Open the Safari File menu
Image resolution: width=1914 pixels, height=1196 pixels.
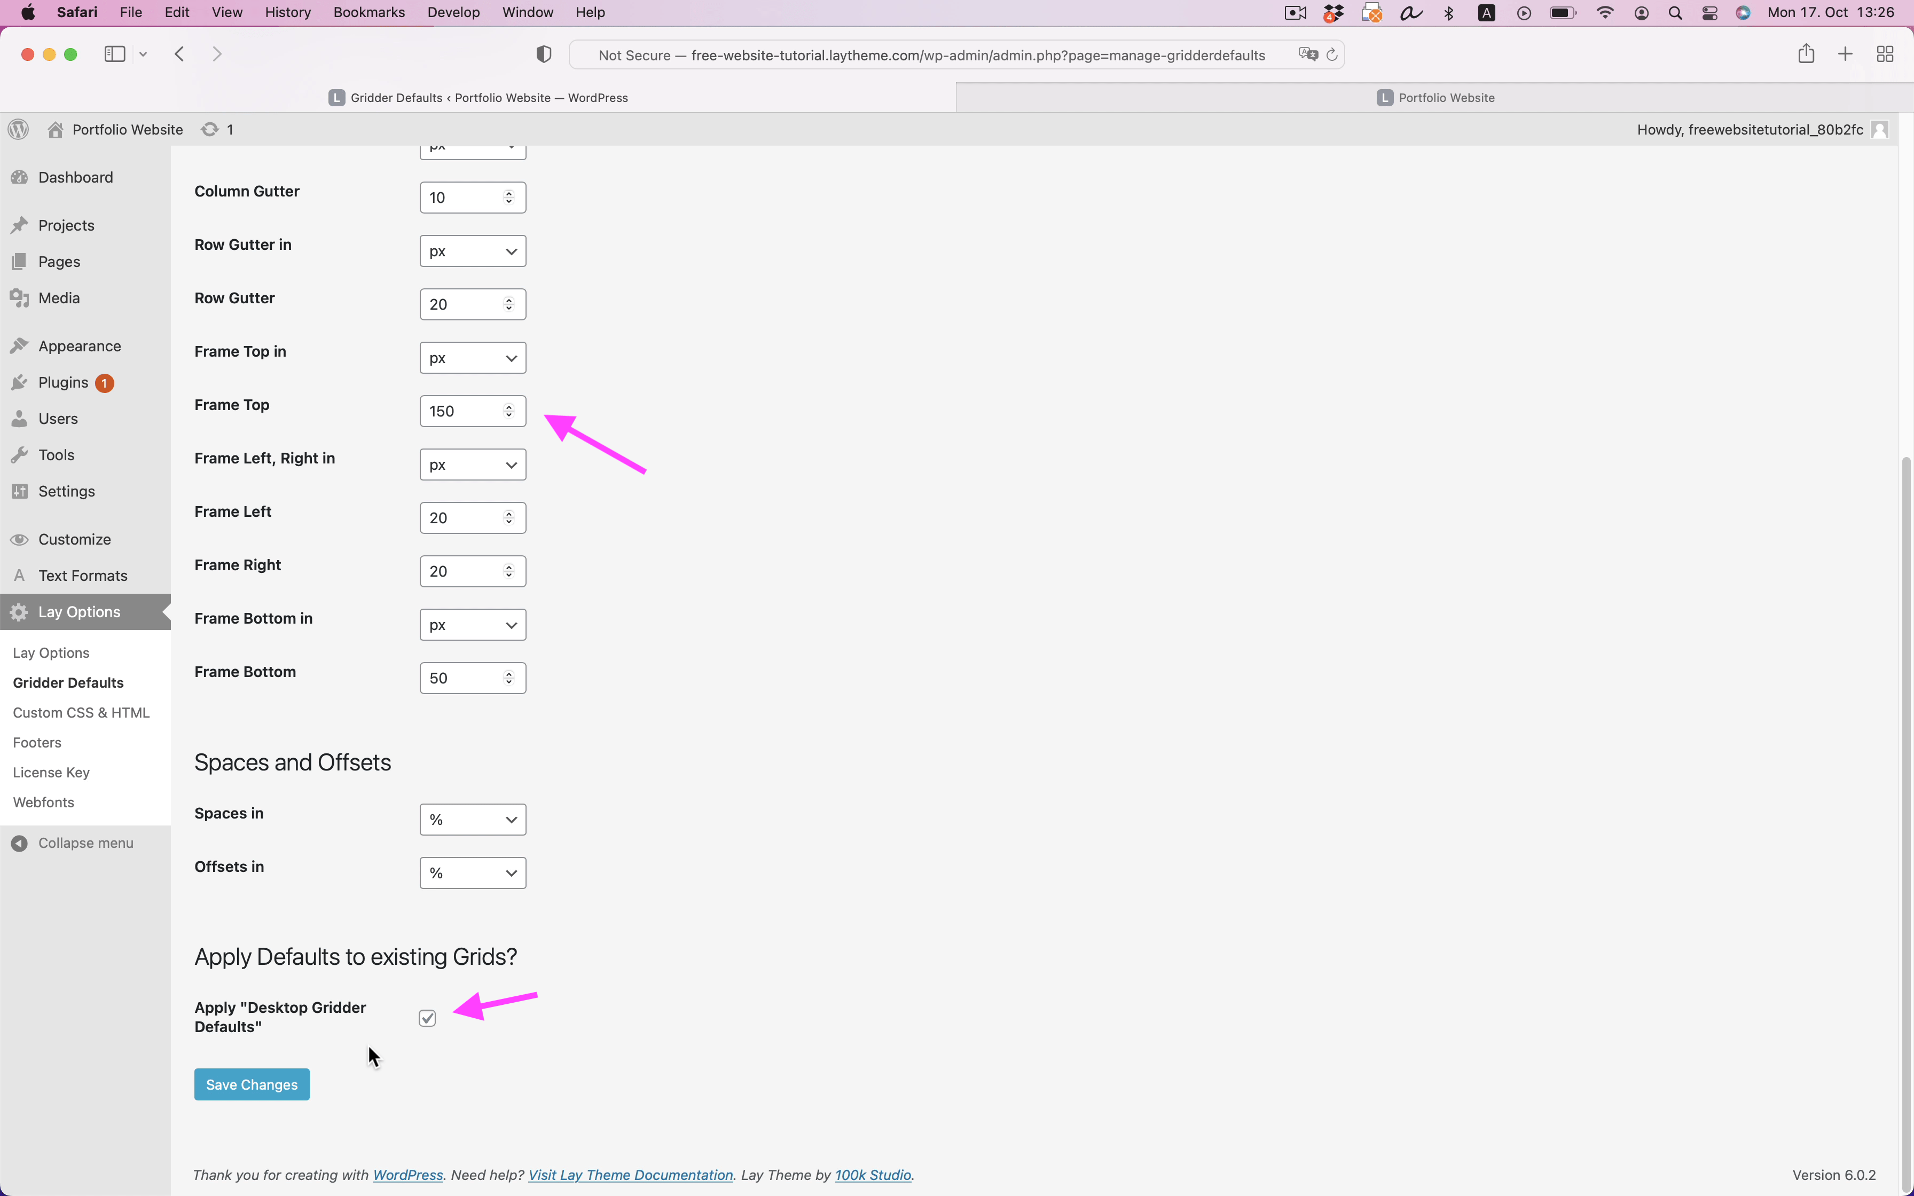(130, 13)
